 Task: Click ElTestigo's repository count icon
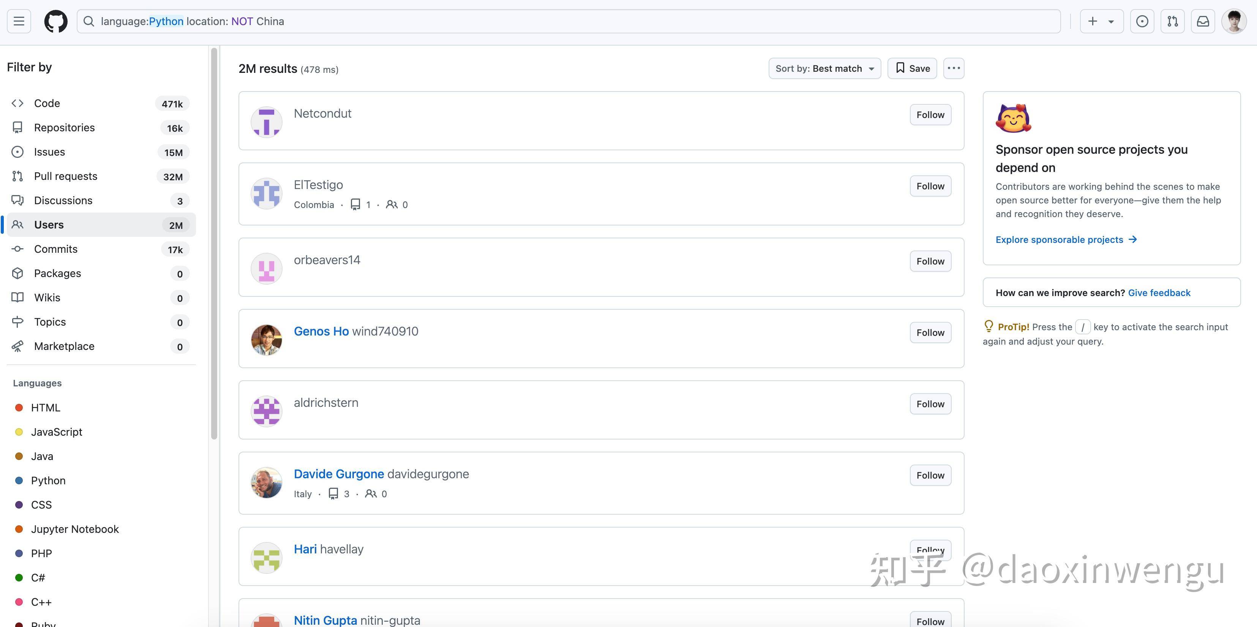click(x=355, y=204)
